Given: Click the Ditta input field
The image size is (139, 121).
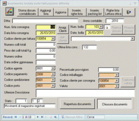Looking at the screenshot, I should 45,21.
